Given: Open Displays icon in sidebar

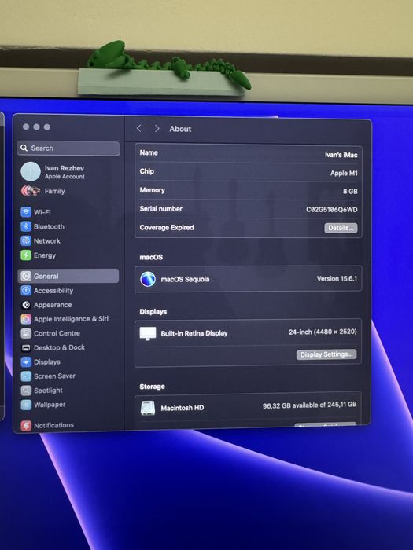Looking at the screenshot, I should 26,361.
